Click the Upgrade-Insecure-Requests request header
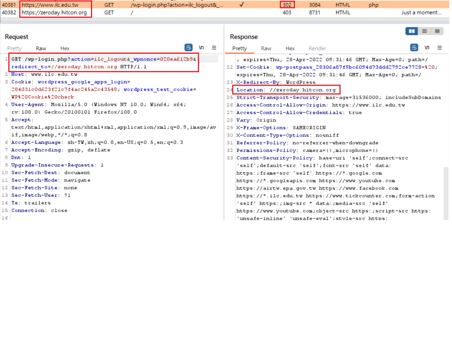The width and height of the screenshot is (452, 352). click(x=57, y=165)
